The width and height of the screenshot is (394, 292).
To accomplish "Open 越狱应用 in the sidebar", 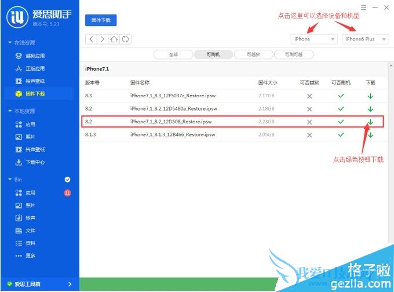I will [35, 56].
